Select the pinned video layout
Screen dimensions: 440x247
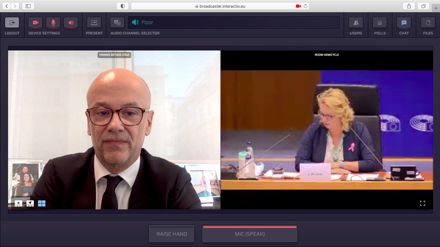click(30, 203)
